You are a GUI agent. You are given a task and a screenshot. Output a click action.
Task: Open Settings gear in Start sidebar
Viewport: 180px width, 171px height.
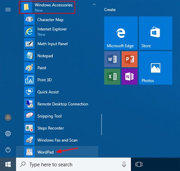point(8,133)
